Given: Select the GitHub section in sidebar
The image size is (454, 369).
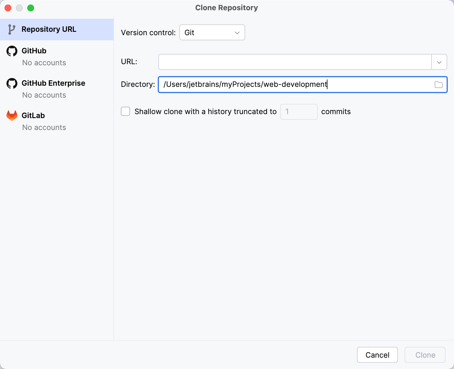Looking at the screenshot, I should pos(34,51).
